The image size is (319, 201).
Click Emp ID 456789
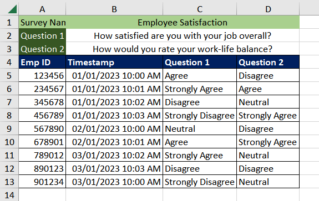tap(42, 115)
